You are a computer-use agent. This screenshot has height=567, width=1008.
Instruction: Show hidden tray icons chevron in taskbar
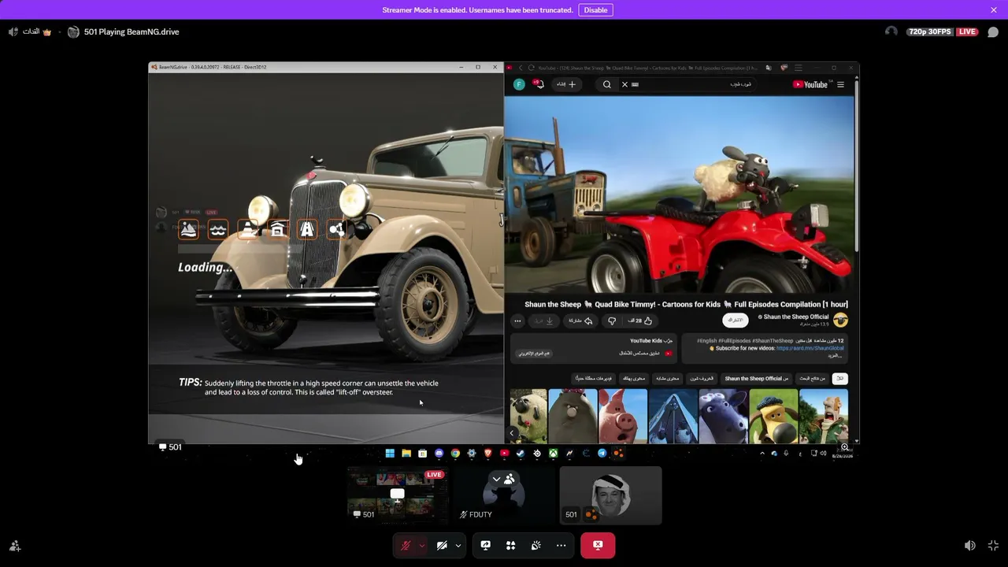[762, 454]
